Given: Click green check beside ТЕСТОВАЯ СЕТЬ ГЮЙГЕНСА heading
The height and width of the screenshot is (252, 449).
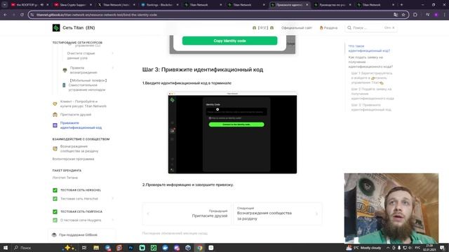Looking at the screenshot, I should pyautogui.click(x=55, y=211).
